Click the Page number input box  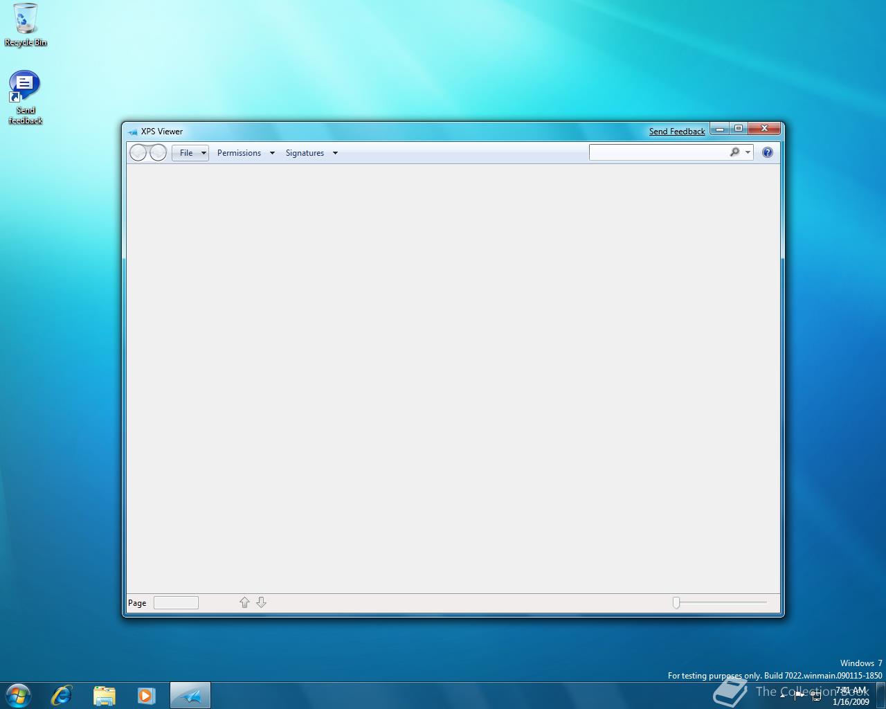coord(176,602)
